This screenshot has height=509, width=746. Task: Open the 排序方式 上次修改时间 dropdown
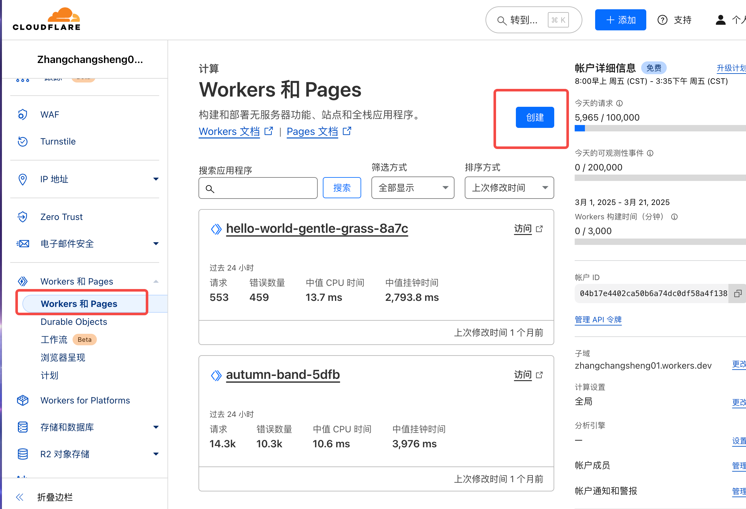click(x=509, y=188)
